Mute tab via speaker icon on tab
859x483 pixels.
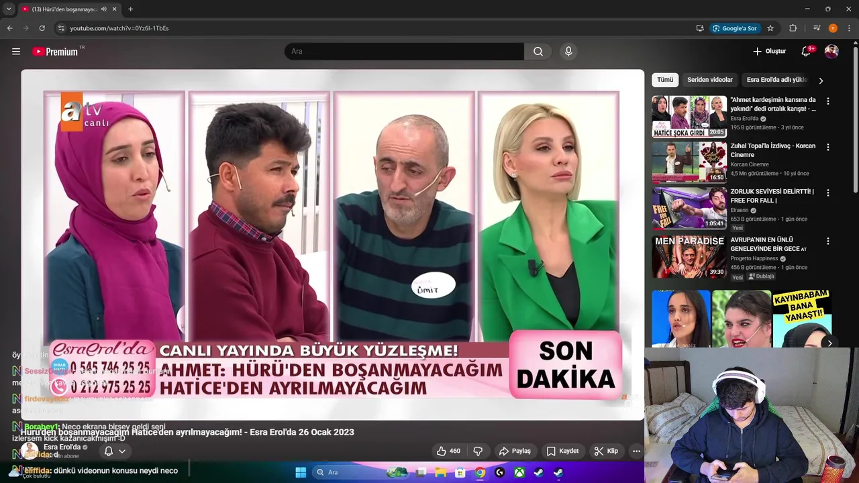coord(103,9)
